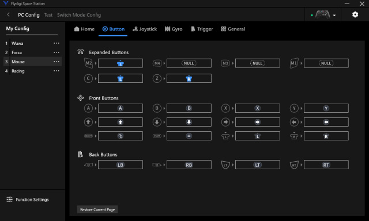The height and width of the screenshot is (221, 369).
Task: Click the D-pad up icon
Action: pyautogui.click(x=88, y=122)
